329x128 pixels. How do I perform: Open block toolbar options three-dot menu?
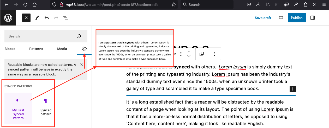coord(214,54)
